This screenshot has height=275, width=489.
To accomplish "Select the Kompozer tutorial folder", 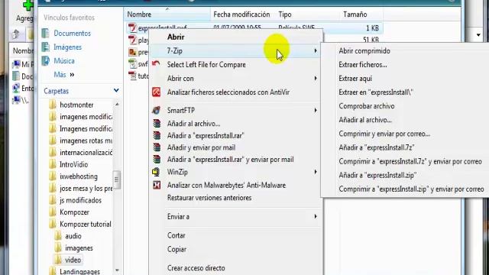I will (85, 224).
